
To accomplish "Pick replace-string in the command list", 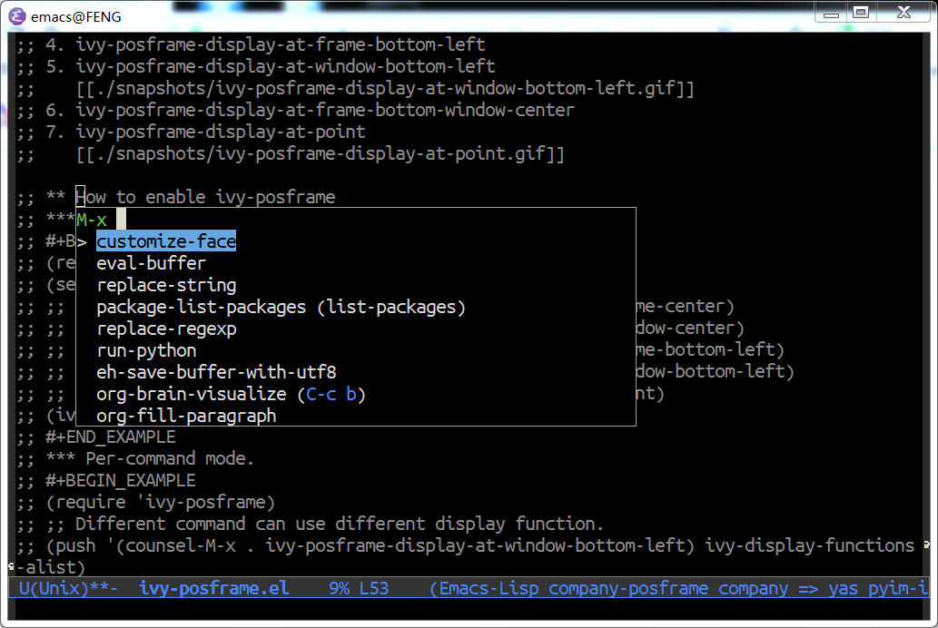I will point(166,285).
